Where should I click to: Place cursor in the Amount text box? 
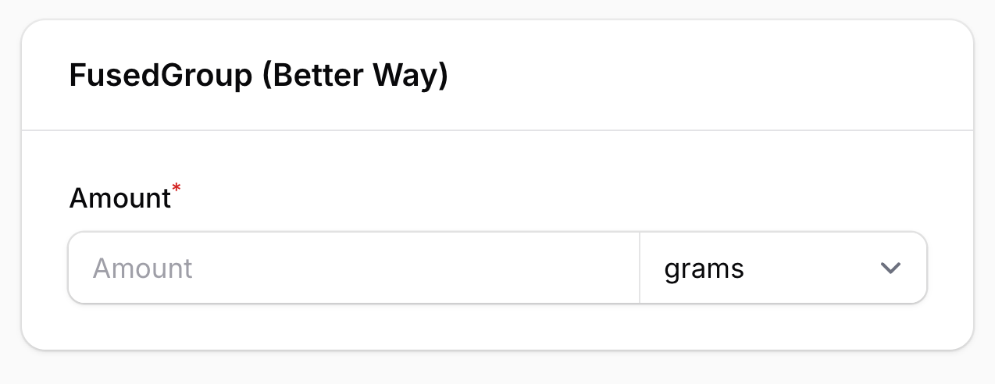[x=353, y=268]
